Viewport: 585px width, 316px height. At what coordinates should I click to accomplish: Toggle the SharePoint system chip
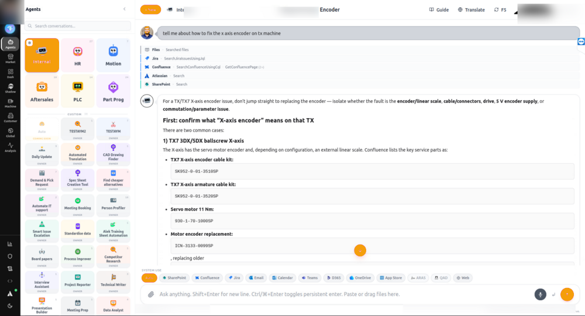(x=174, y=278)
